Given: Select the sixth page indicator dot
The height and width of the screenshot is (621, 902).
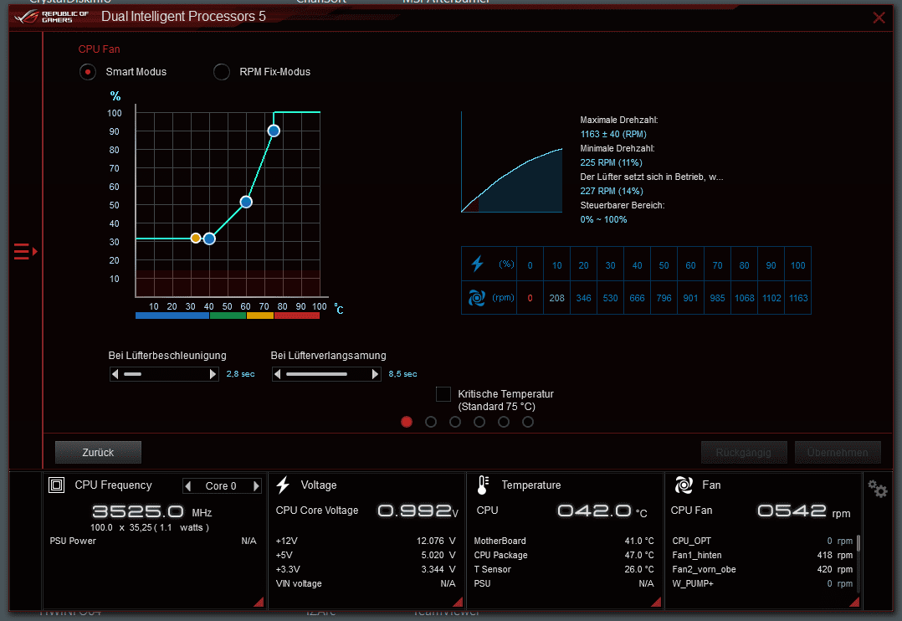Looking at the screenshot, I should click(527, 422).
